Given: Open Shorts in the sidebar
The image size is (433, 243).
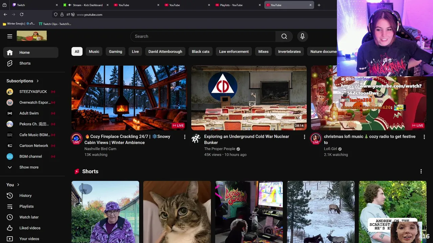Looking at the screenshot, I should click(31, 63).
